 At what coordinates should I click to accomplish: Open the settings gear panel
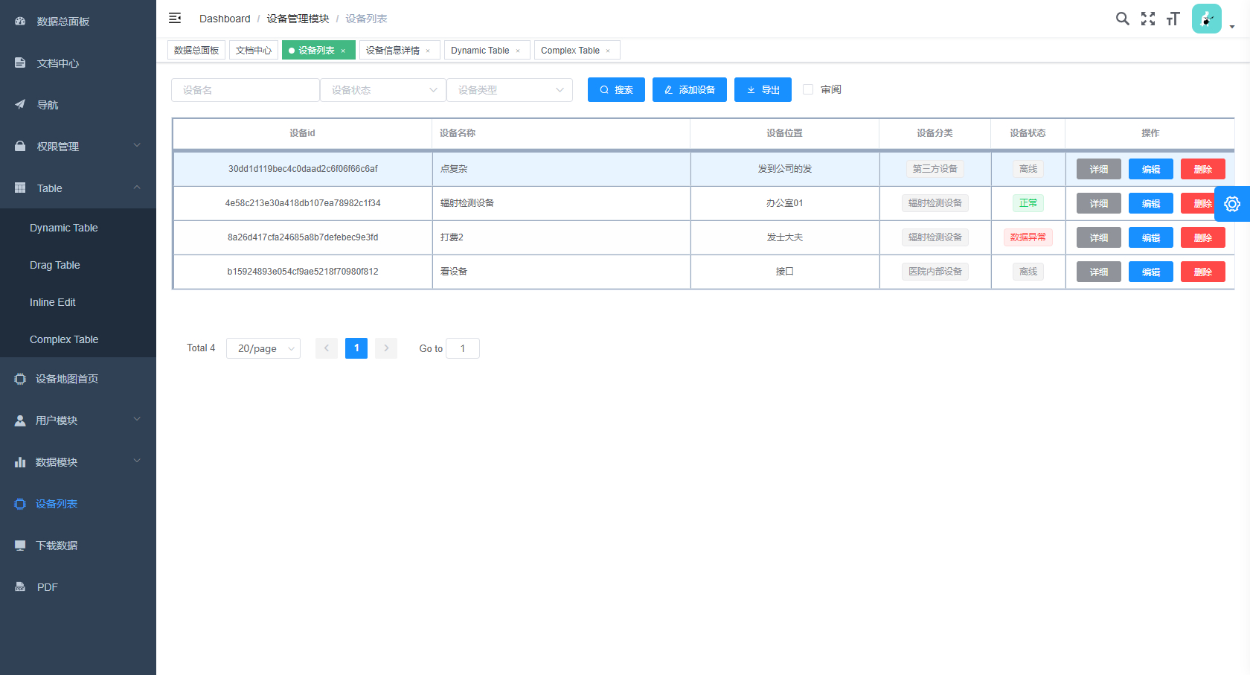(1232, 204)
